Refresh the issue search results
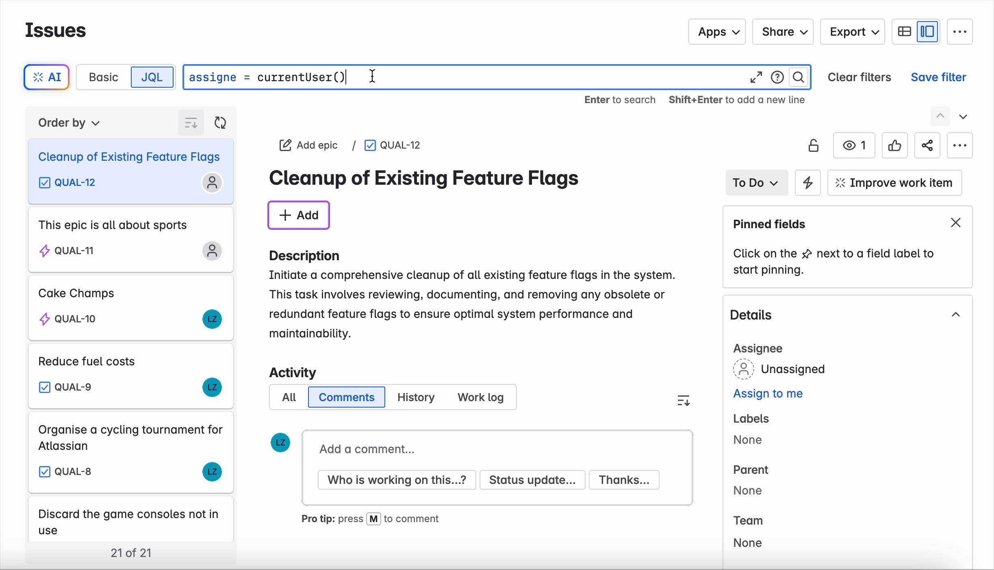994x570 pixels. pos(220,123)
